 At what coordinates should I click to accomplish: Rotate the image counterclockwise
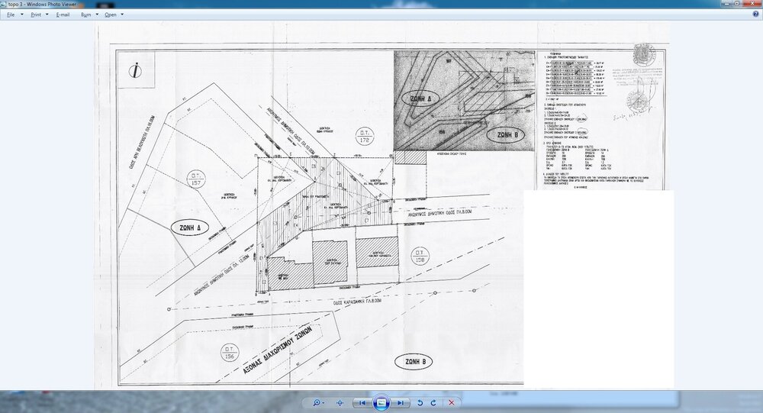coord(420,402)
